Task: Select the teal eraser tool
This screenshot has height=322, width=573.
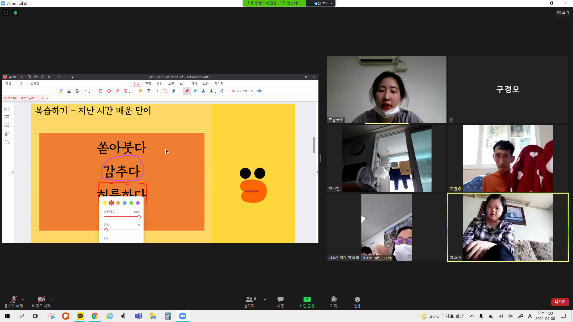Action: coord(195,91)
